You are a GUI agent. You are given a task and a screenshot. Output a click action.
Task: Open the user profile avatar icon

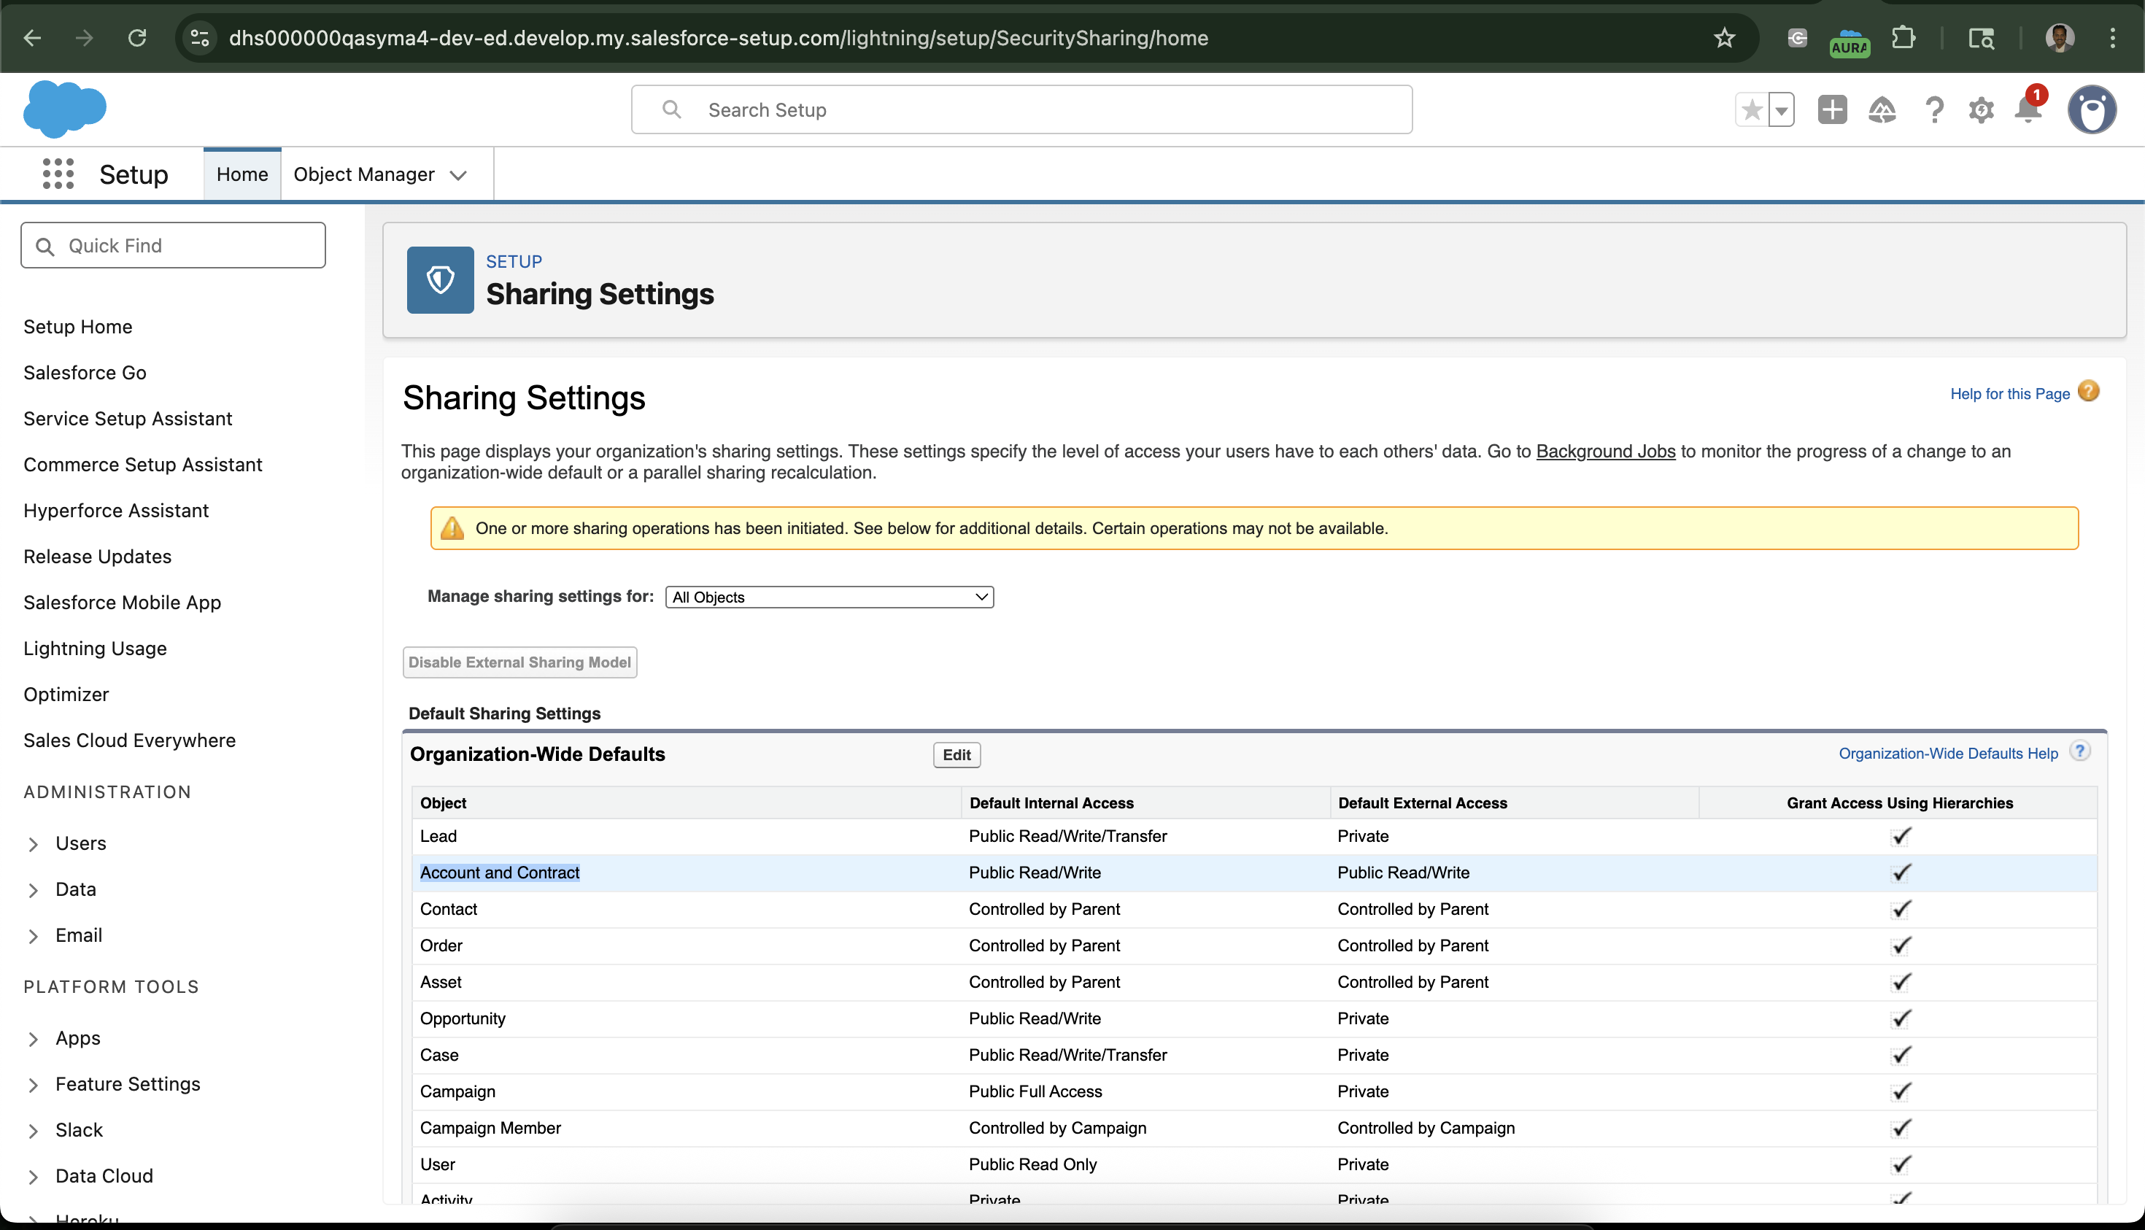(2091, 110)
